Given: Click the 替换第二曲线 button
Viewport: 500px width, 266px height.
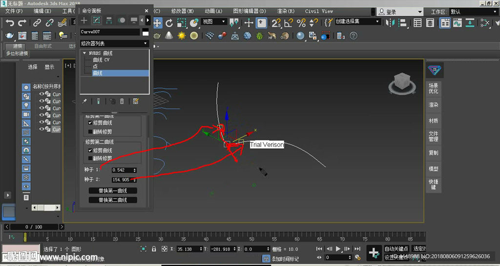Looking at the screenshot, I should click(113, 200).
